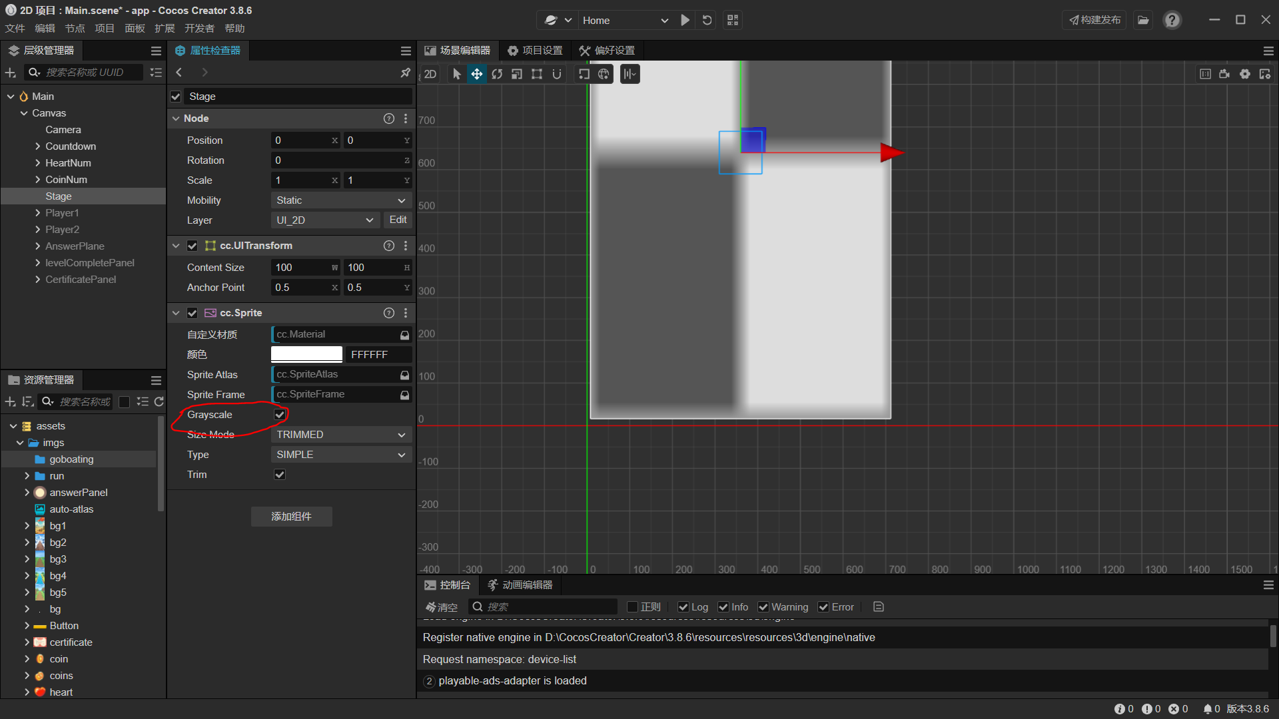1279x719 pixels.
Task: Click the add node plus icon
Action: tap(11, 73)
